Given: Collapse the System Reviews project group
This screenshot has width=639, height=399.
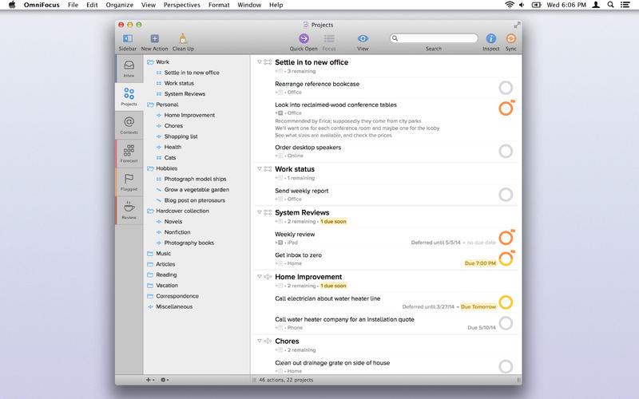Looking at the screenshot, I should (x=259, y=212).
